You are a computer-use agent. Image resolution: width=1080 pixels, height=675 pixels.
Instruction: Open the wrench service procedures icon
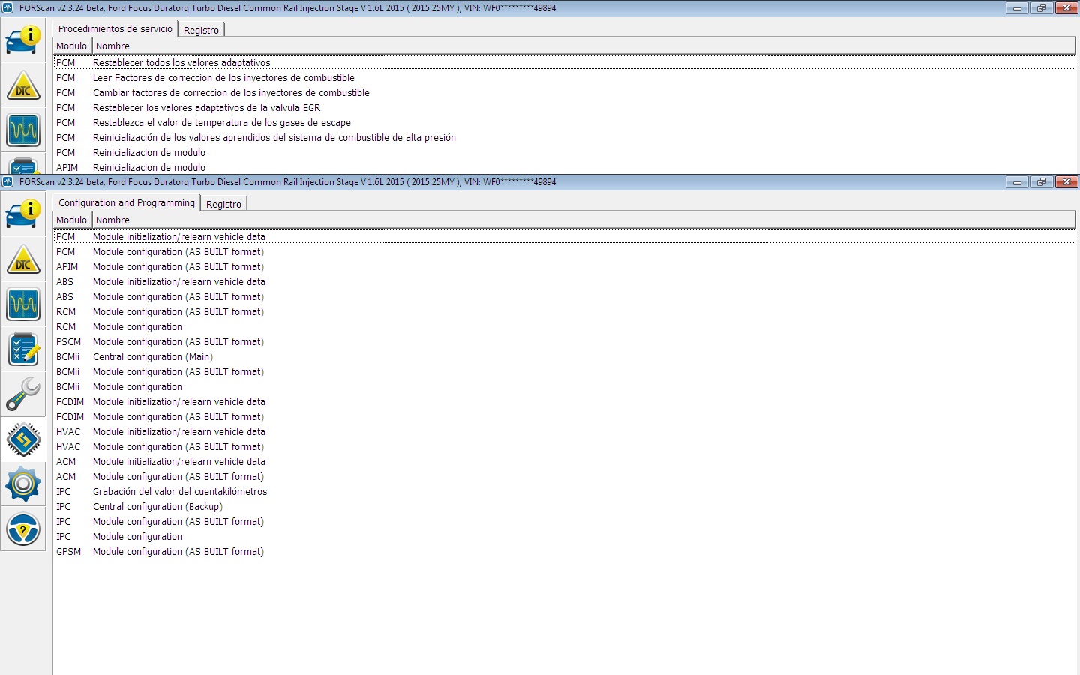click(x=23, y=394)
